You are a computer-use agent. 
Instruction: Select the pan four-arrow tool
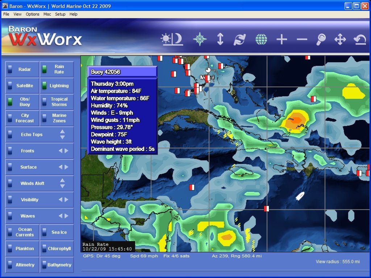[x=340, y=39]
